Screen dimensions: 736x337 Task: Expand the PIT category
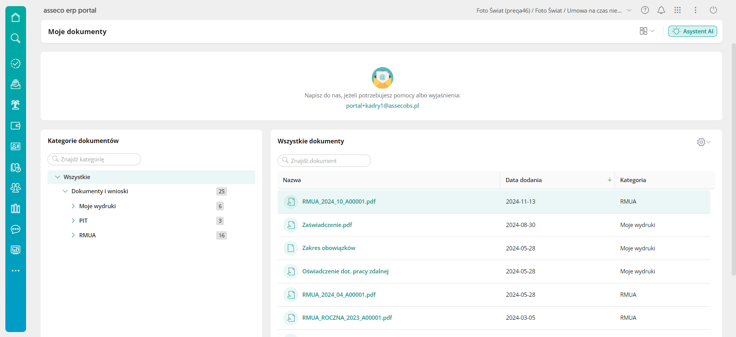[73, 221]
